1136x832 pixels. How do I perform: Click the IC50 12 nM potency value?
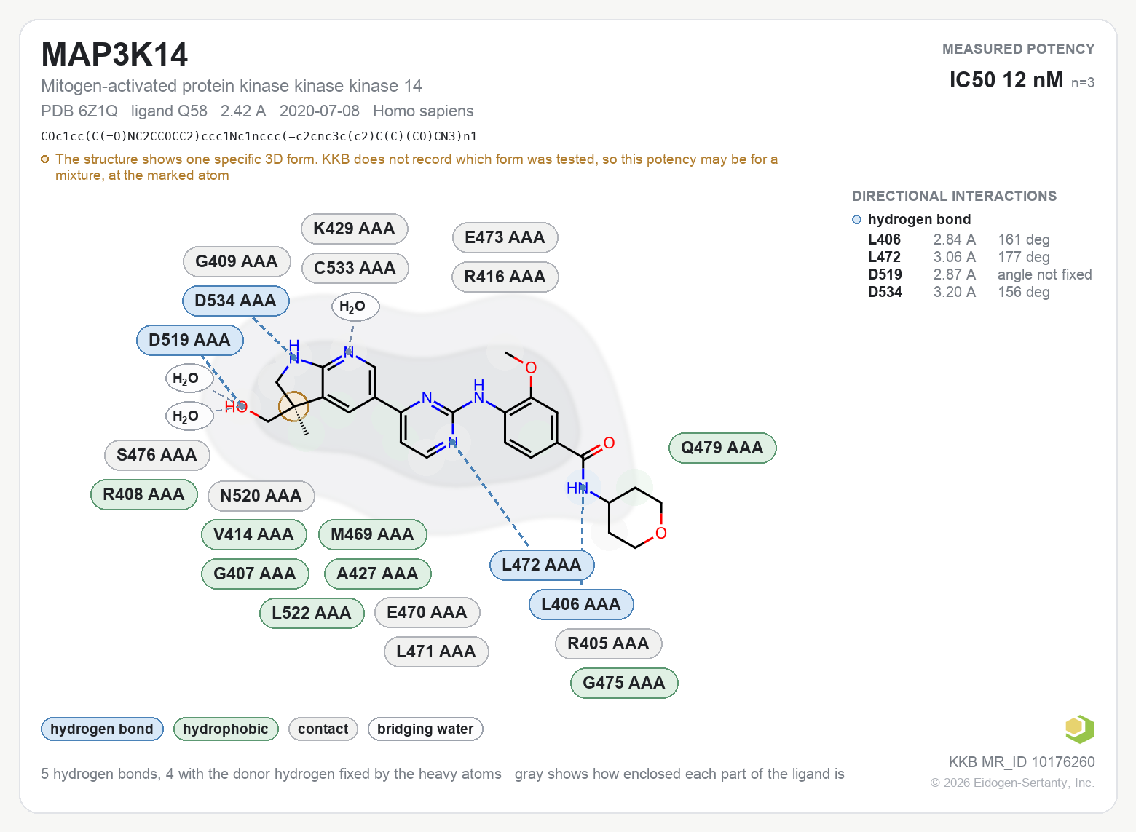[1006, 79]
